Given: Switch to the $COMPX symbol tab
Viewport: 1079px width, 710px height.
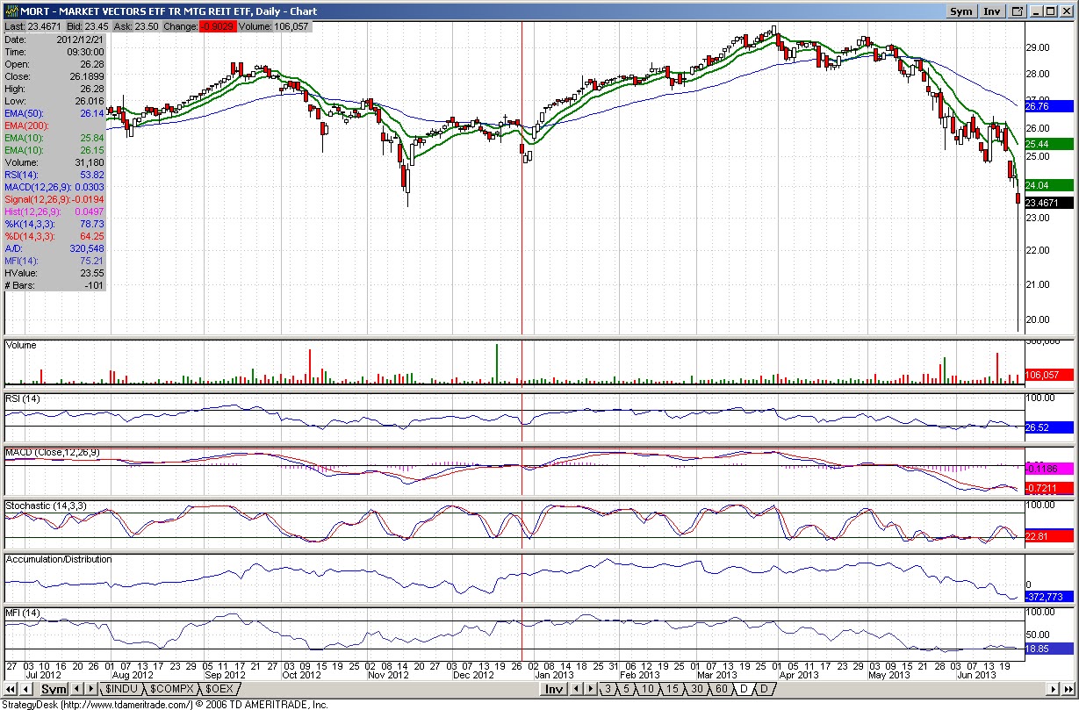Looking at the screenshot, I should click(172, 690).
